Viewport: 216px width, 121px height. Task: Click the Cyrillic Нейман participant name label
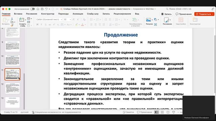(x=196, y=118)
